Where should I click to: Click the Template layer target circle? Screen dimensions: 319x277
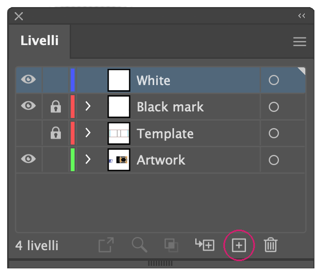tap(274, 133)
